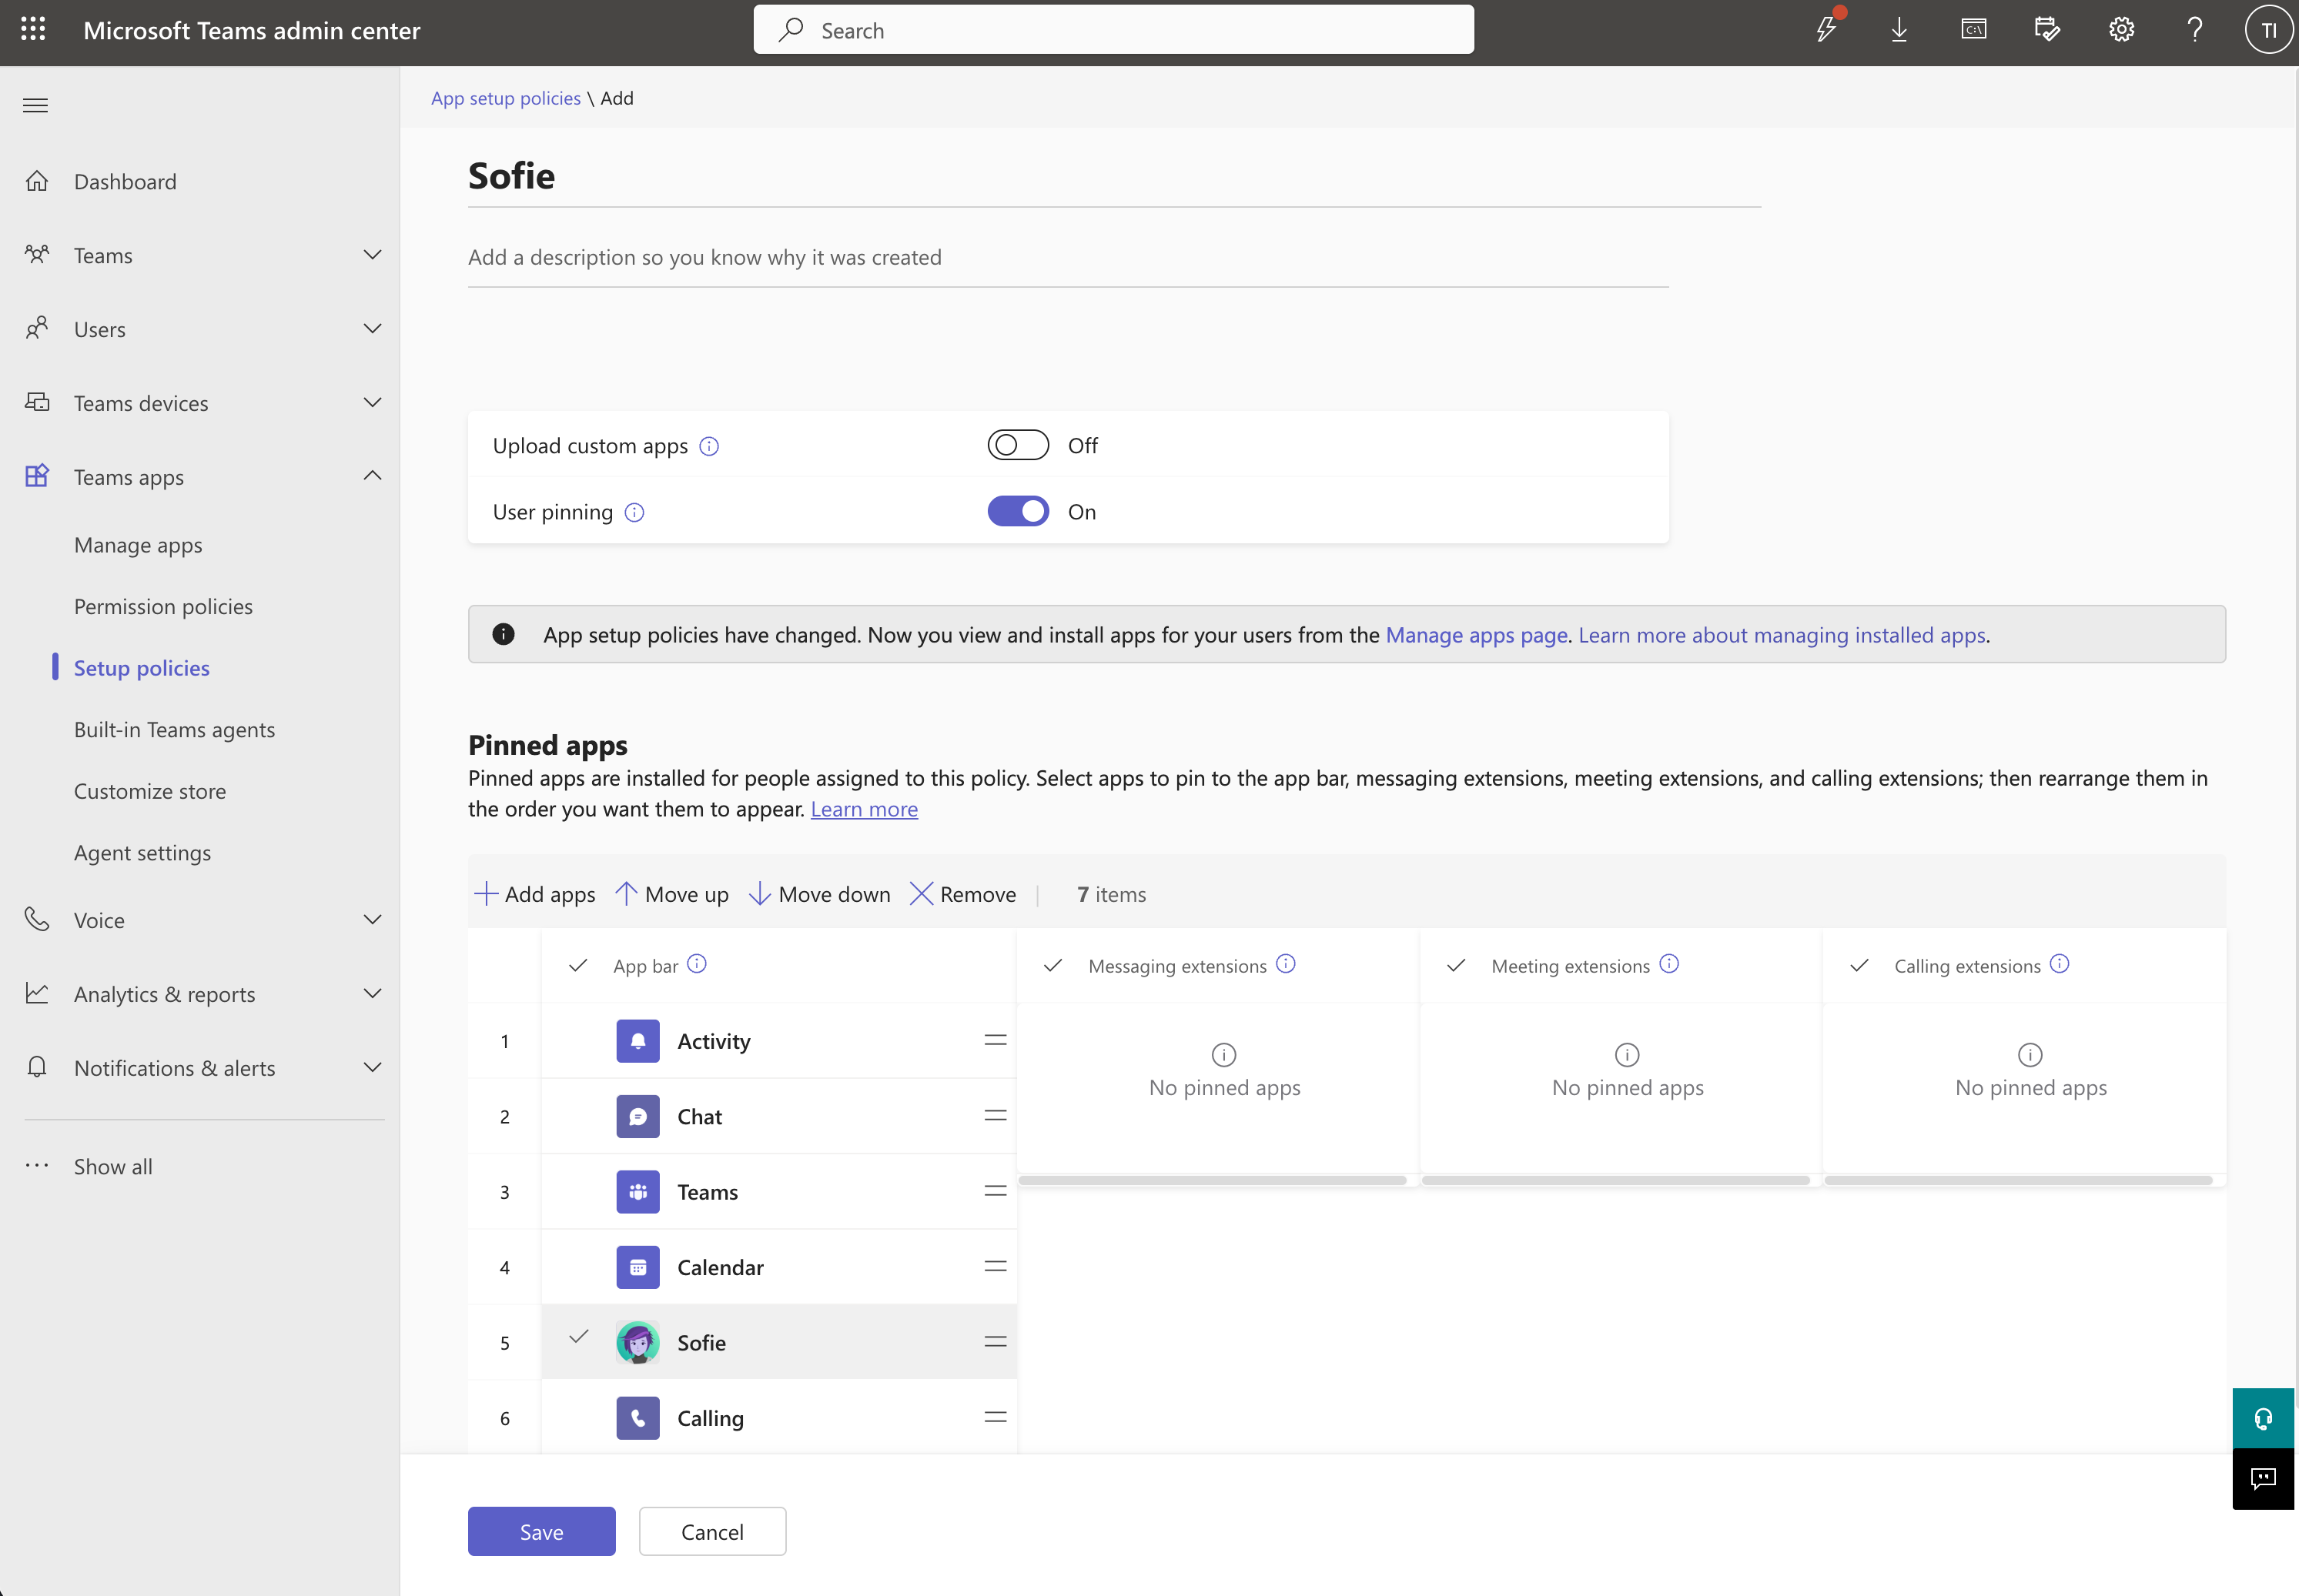Toggle select-all check in Meeting extensions header
2299x1596 pixels.
[x=1456, y=966]
